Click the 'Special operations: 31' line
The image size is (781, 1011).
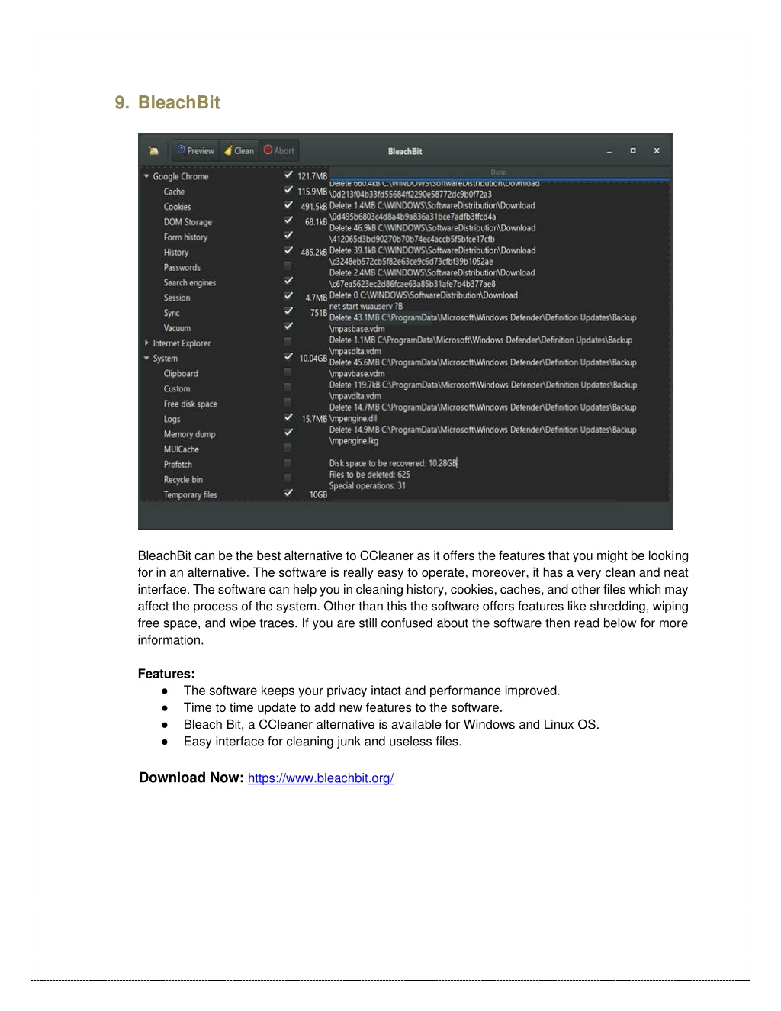(x=367, y=486)
